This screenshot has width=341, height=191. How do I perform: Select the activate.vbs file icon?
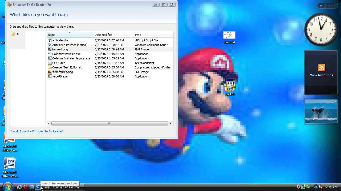[x=50, y=40]
